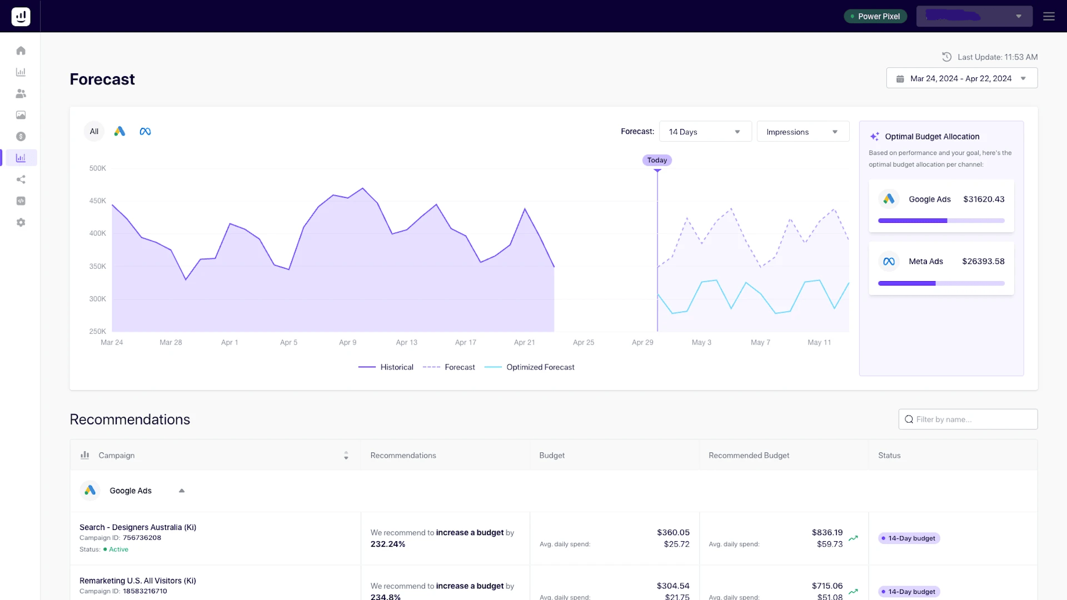Filter chart by Meta icon

coord(145,132)
